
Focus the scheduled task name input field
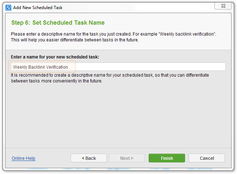(x=118, y=67)
